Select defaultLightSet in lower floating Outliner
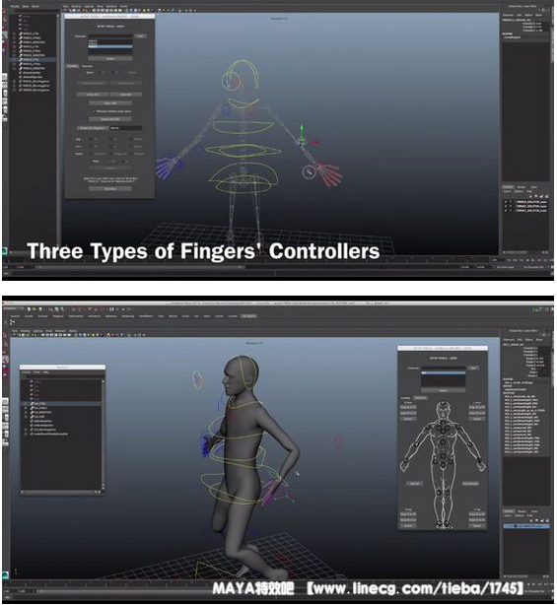Image resolution: width=557 pixels, height=605 pixels. pos(42,421)
